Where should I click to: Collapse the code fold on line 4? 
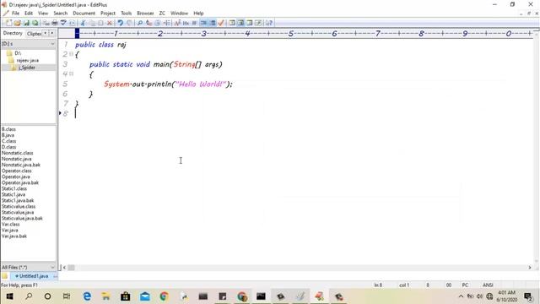(x=71, y=73)
